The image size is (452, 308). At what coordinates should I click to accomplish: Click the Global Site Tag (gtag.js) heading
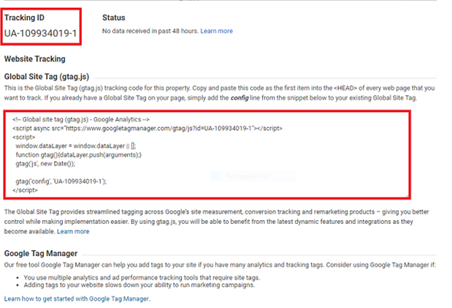47,75
